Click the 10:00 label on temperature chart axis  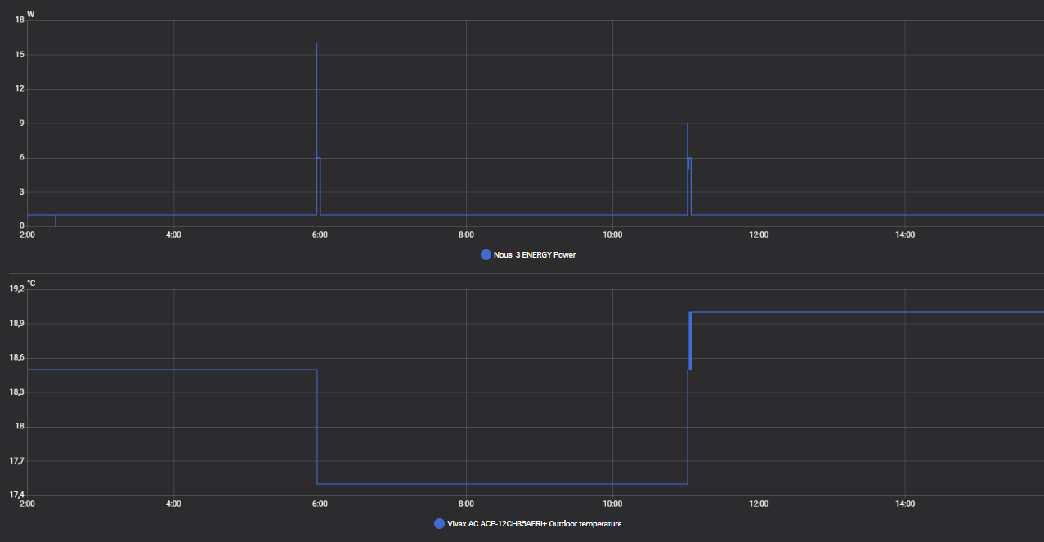point(612,504)
